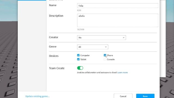This screenshot has width=174, height=98.
Task: Uncheck the Computer device checkbox
Action: tap(78, 55)
